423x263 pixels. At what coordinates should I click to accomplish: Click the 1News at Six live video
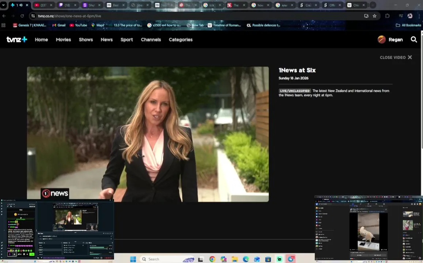click(x=148, y=134)
